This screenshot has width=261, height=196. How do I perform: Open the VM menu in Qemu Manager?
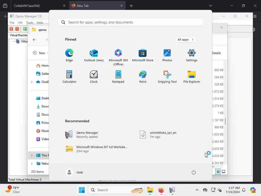click(20, 23)
